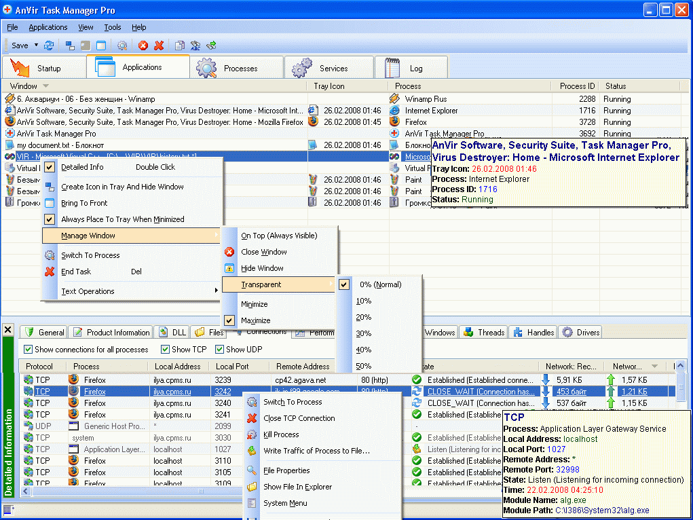Expand the Transparent submenu
This screenshot has width=693, height=520.
(278, 284)
